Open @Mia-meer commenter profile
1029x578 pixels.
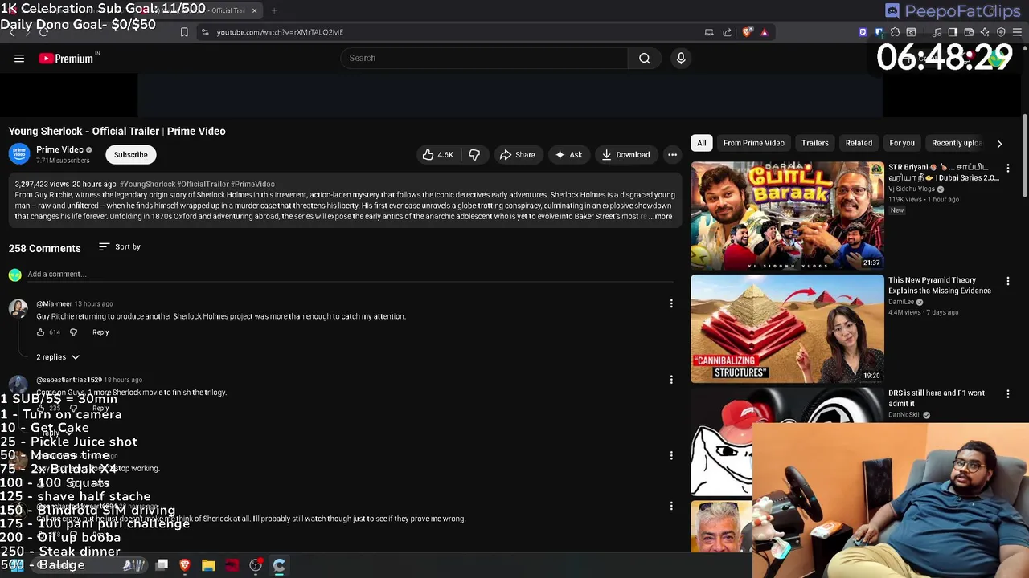(x=54, y=304)
